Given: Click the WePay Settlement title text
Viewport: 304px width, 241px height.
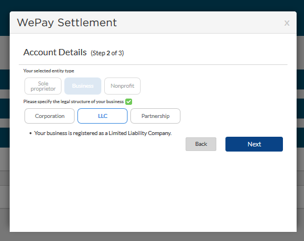Looking at the screenshot, I should coord(67,23).
